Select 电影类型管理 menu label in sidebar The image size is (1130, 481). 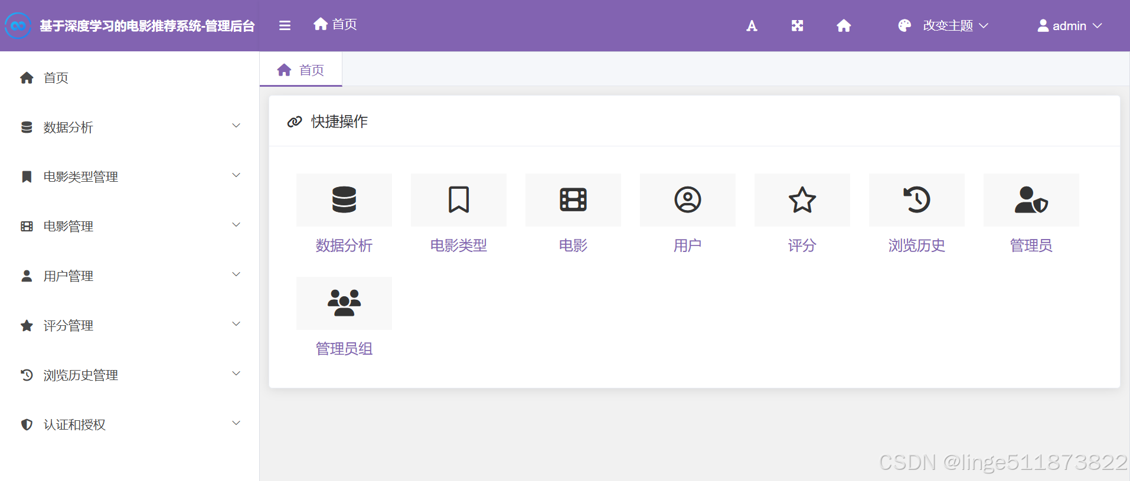tap(81, 177)
